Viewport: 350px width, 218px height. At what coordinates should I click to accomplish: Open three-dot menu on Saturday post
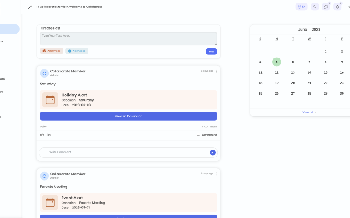217,71
